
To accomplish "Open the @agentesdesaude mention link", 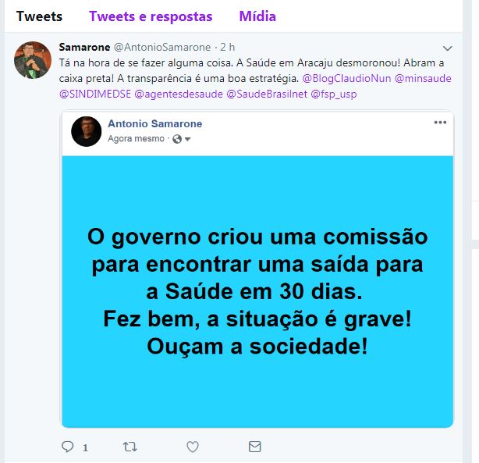I will click(179, 94).
